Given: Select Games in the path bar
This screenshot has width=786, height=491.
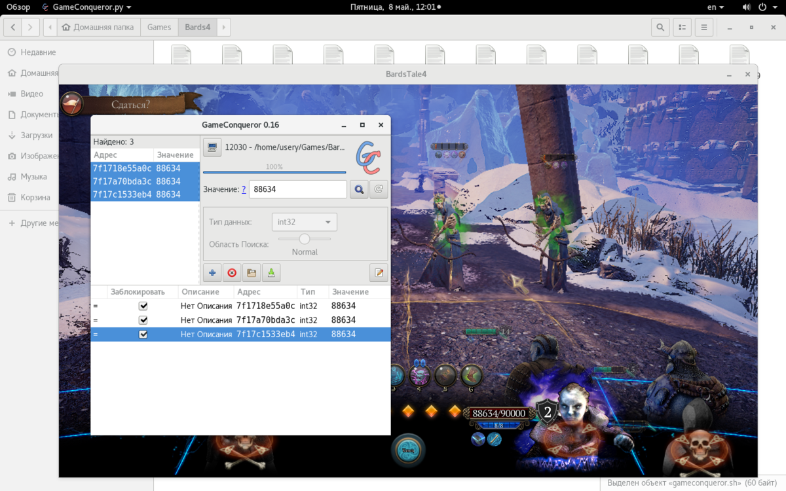Looking at the screenshot, I should click(159, 27).
